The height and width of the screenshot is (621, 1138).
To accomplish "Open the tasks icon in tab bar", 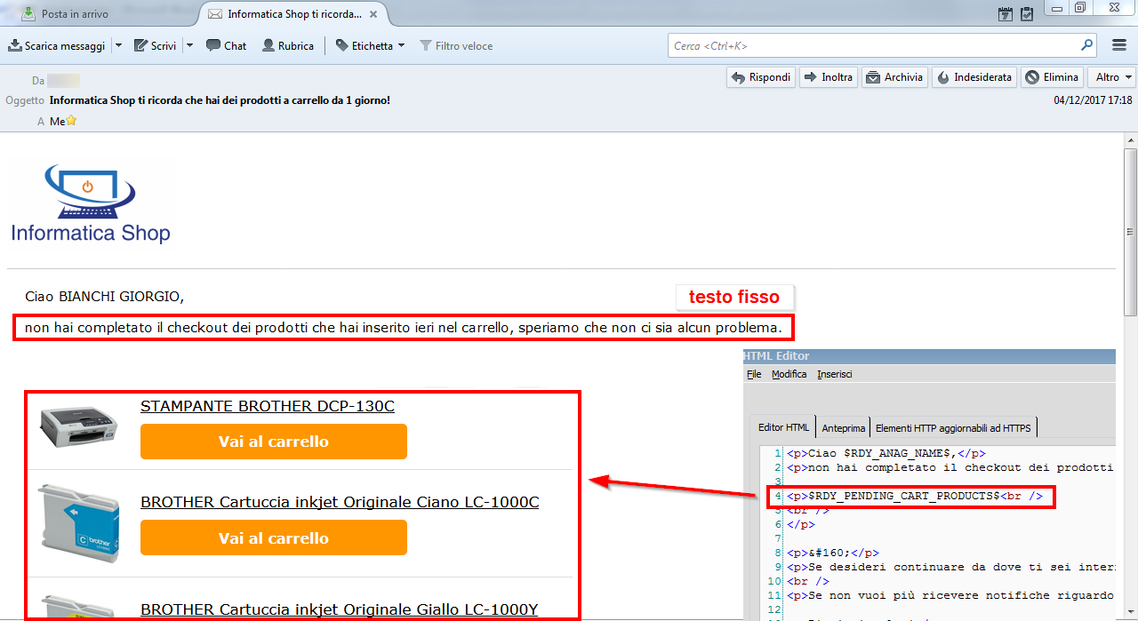I will point(1027,13).
